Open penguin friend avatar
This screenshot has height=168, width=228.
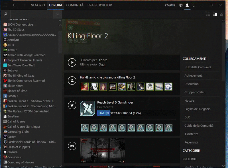[150, 87]
